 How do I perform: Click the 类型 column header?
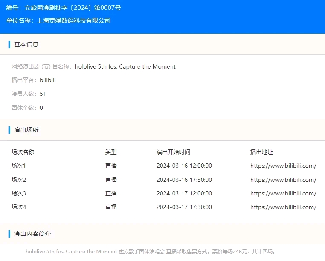111,152
